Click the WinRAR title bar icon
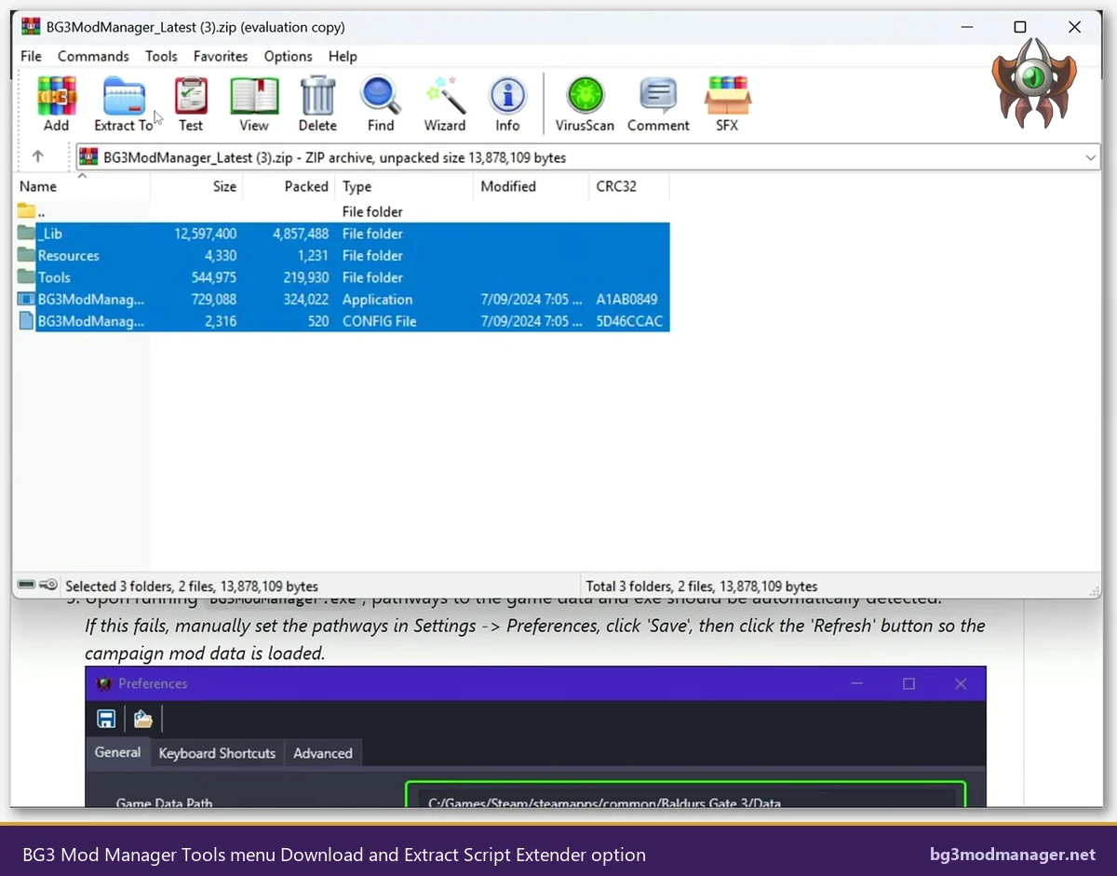The width and height of the screenshot is (1117, 876). 31,27
